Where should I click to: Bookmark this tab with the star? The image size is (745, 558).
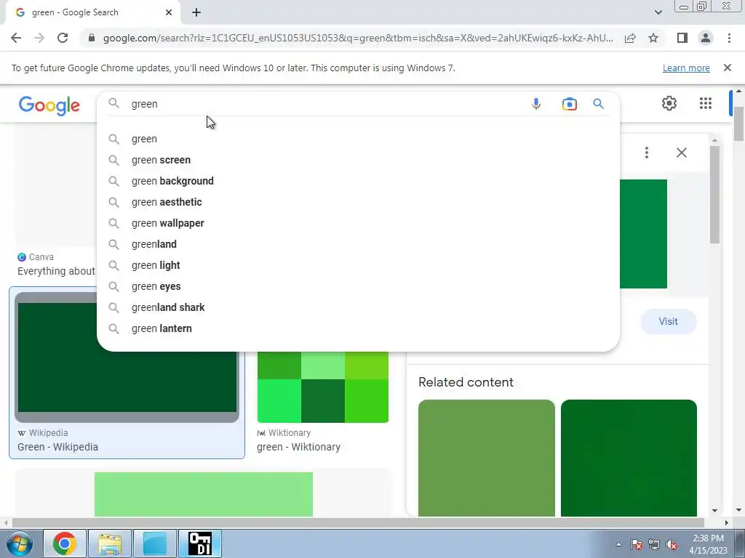point(653,38)
